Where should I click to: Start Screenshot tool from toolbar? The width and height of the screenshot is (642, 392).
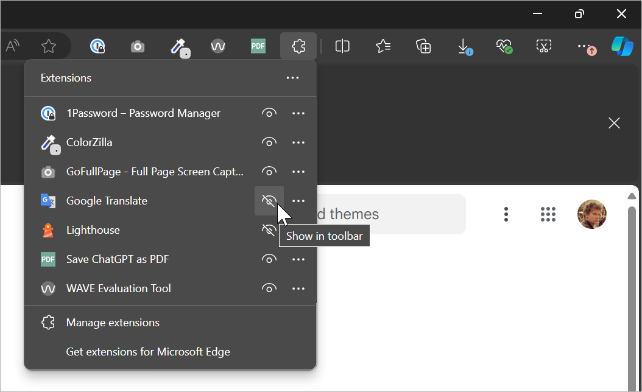click(544, 46)
